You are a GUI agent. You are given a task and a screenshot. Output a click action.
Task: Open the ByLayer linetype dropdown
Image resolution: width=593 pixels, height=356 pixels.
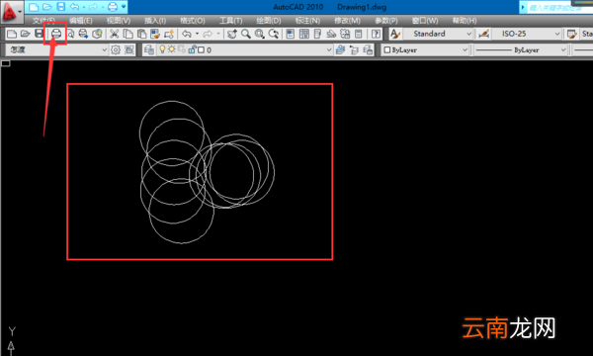[x=521, y=49]
